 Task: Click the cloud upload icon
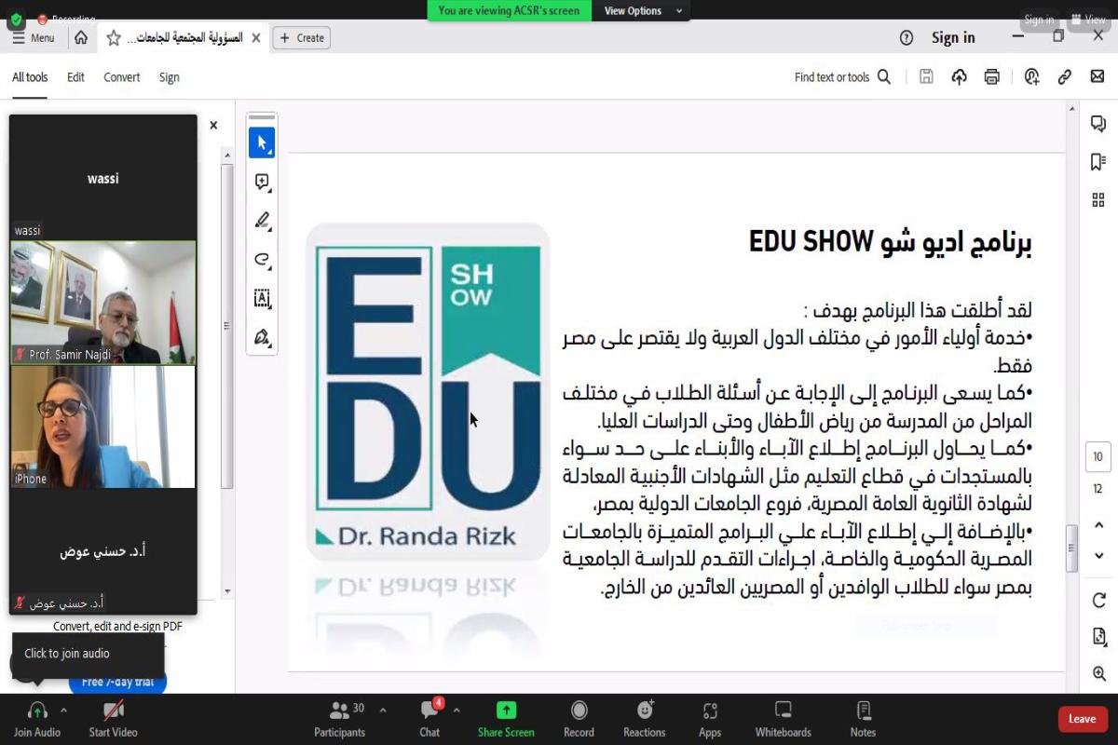[959, 77]
